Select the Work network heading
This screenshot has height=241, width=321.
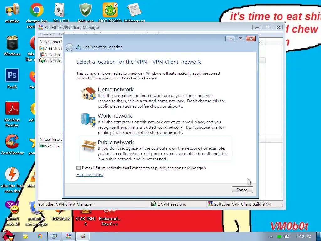pos(115,116)
